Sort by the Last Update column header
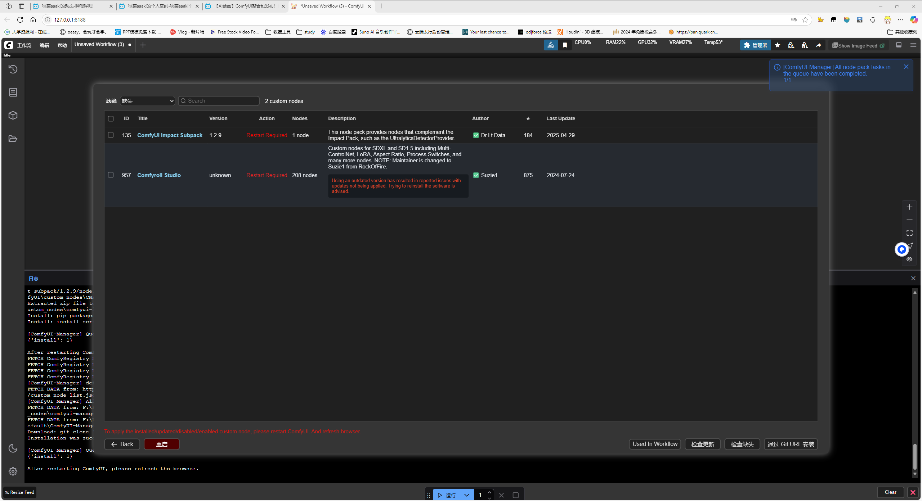922x501 pixels. pyautogui.click(x=560, y=118)
